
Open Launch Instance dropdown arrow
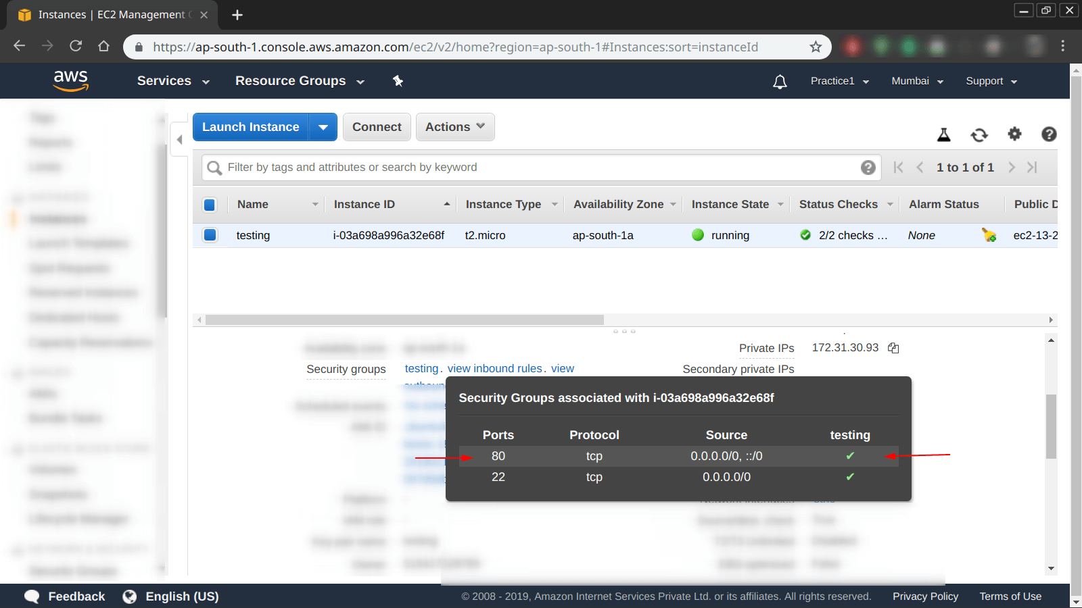[x=323, y=127]
